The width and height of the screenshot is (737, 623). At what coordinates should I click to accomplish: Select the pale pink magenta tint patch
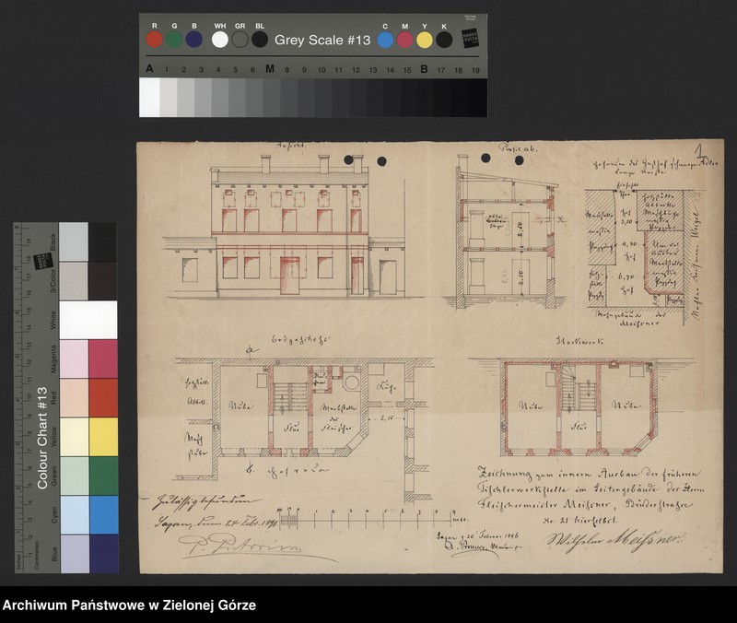pyautogui.click(x=75, y=359)
